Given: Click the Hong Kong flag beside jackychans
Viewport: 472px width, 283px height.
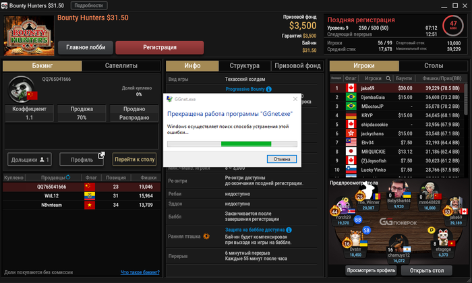Looking at the screenshot, I should 351,133.
